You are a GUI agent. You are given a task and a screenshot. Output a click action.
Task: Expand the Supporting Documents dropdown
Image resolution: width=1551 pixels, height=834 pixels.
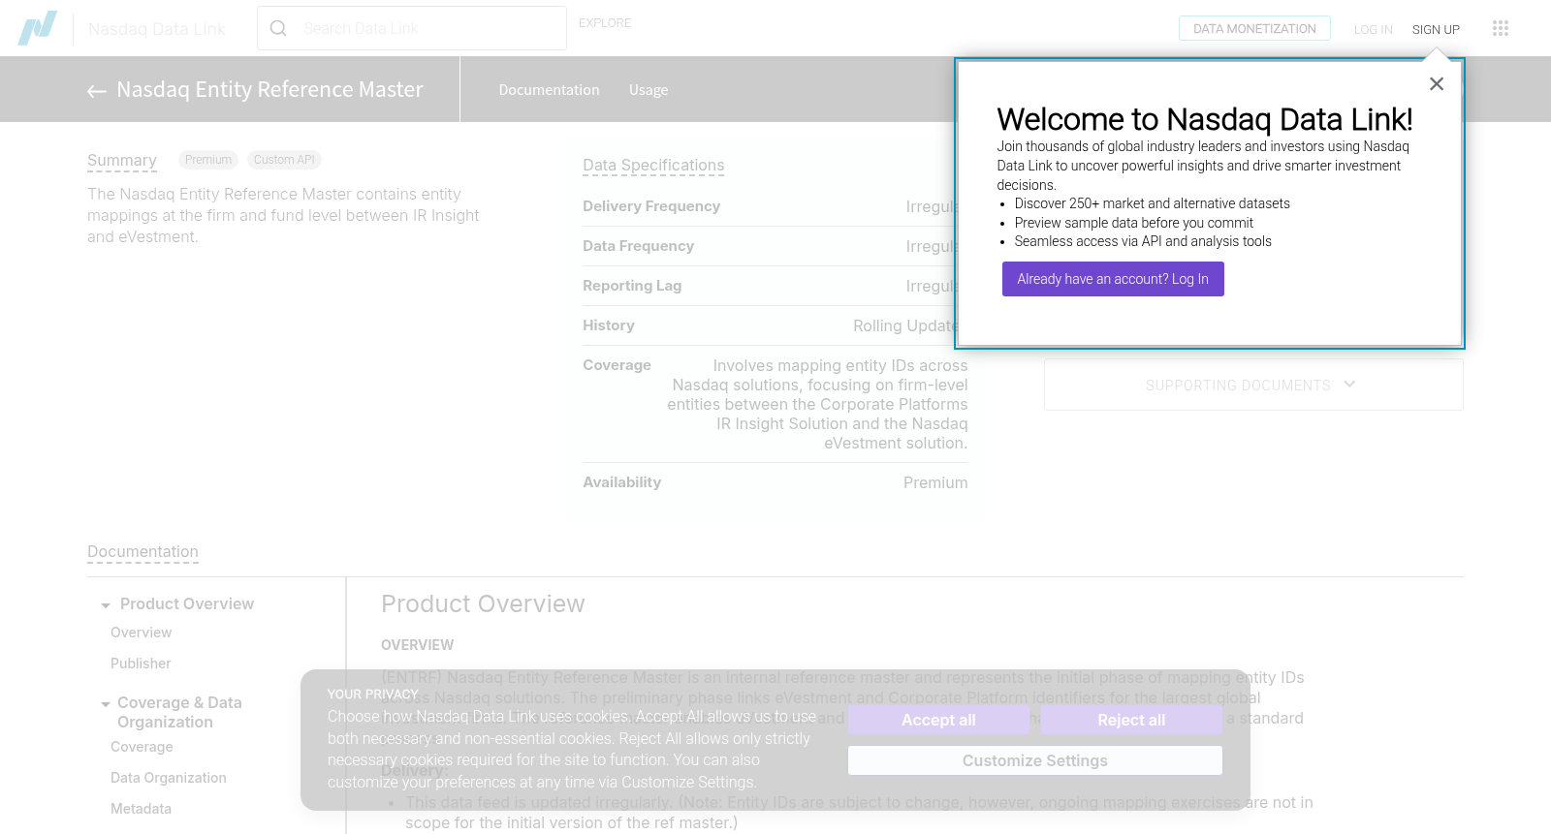[x=1253, y=385]
